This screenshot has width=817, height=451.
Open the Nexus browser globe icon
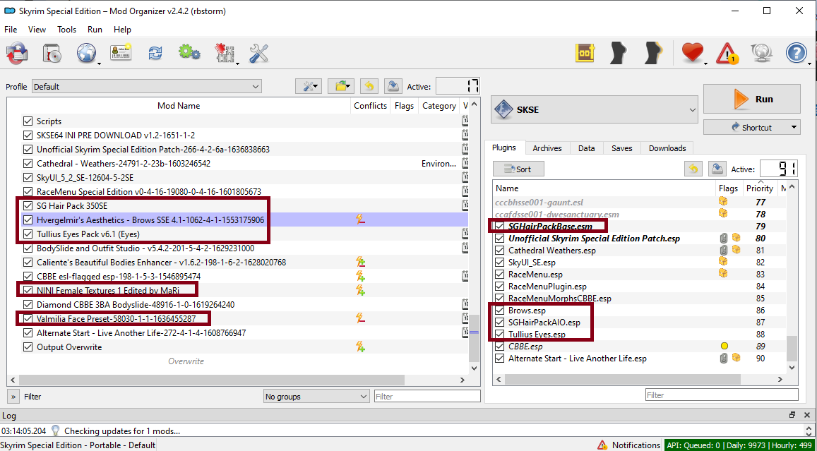86,54
